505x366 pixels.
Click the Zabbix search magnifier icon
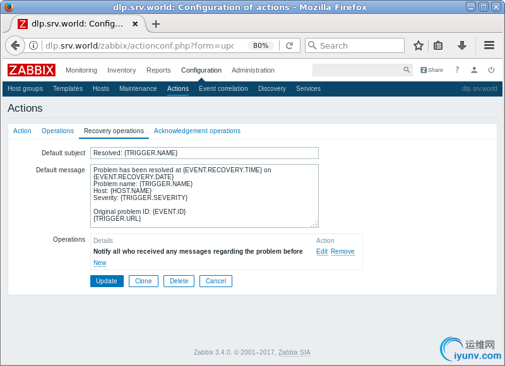tap(407, 69)
